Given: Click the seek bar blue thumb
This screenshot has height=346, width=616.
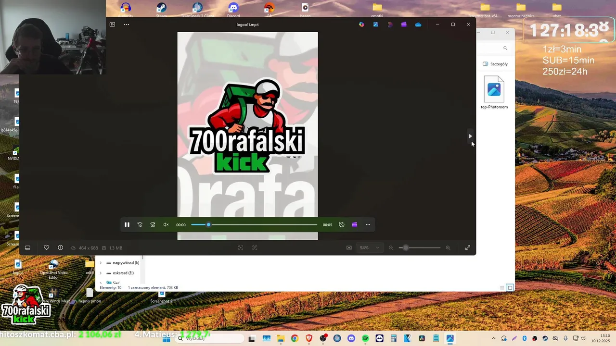Looking at the screenshot, I should click(x=208, y=224).
